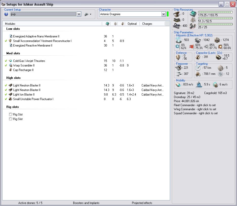Click the armor hitpoints icon showing 1042

click(x=198, y=40)
